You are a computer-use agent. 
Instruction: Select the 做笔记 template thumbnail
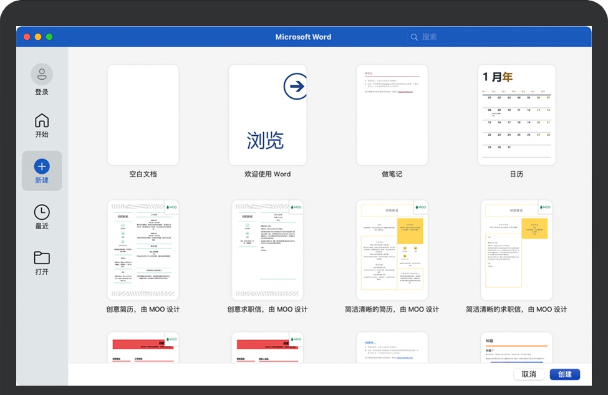click(392, 115)
